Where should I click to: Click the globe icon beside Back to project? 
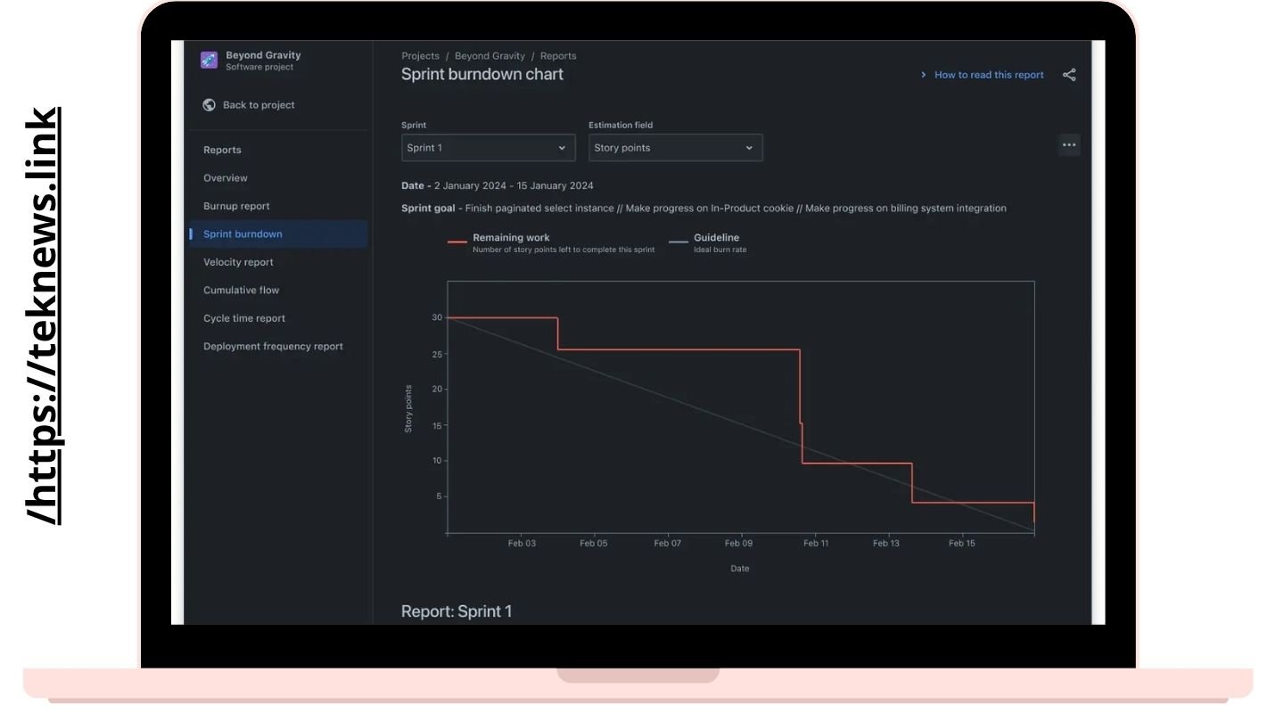click(x=209, y=104)
